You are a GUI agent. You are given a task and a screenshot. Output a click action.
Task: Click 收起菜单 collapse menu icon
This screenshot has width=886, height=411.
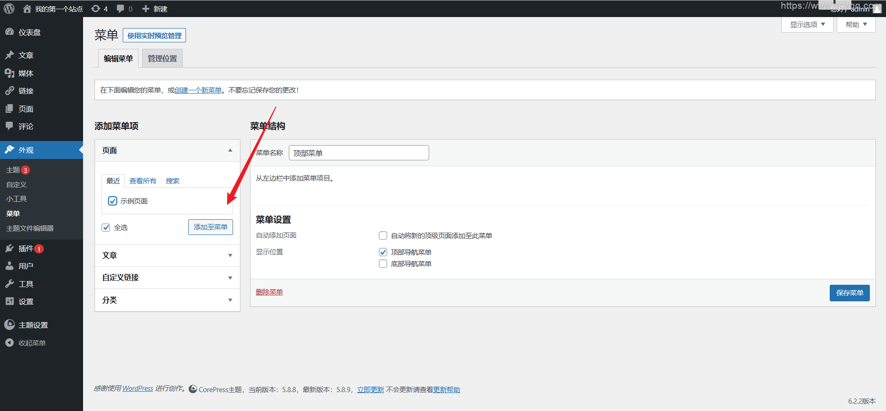10,343
